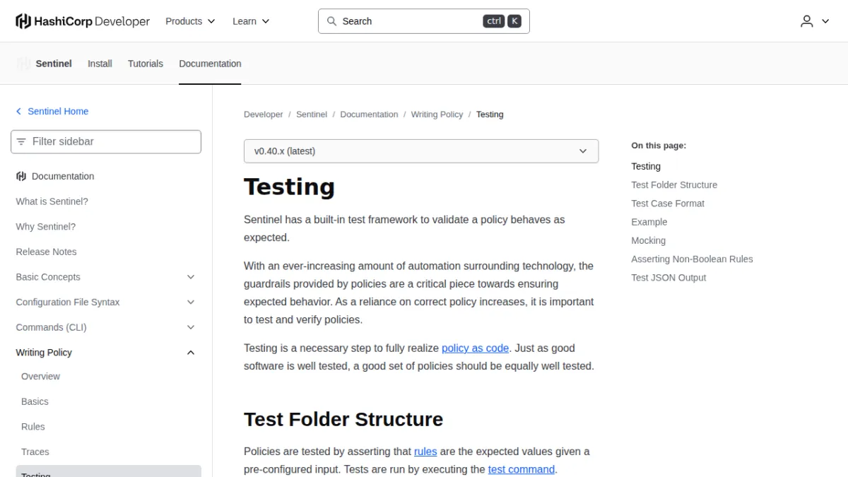The image size is (848, 477).
Task: Open 'What is Sentinel?' in sidebar
Action: coord(52,201)
